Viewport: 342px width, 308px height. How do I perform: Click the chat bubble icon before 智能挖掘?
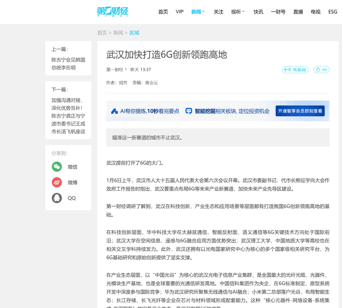189,111
